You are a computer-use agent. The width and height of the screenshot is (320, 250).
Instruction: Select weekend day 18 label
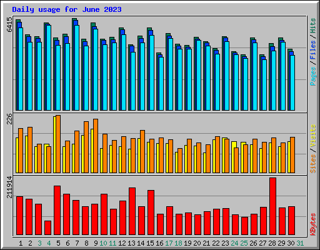coord(178,243)
